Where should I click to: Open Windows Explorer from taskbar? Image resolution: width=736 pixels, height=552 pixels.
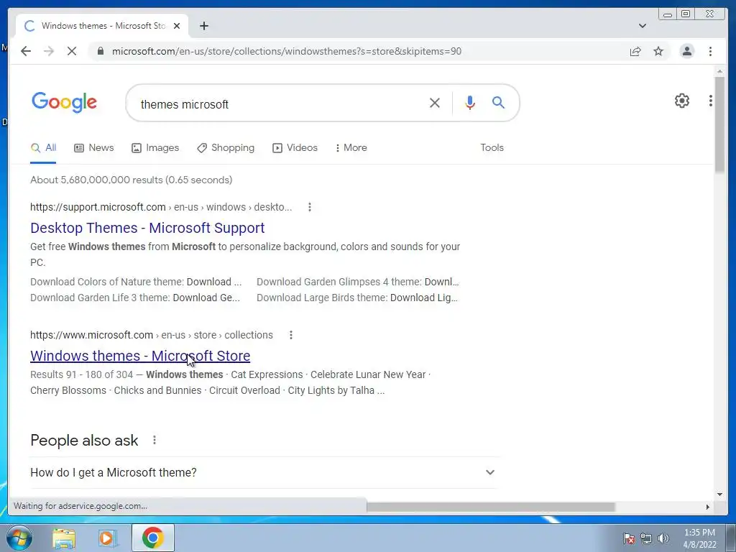point(64,538)
